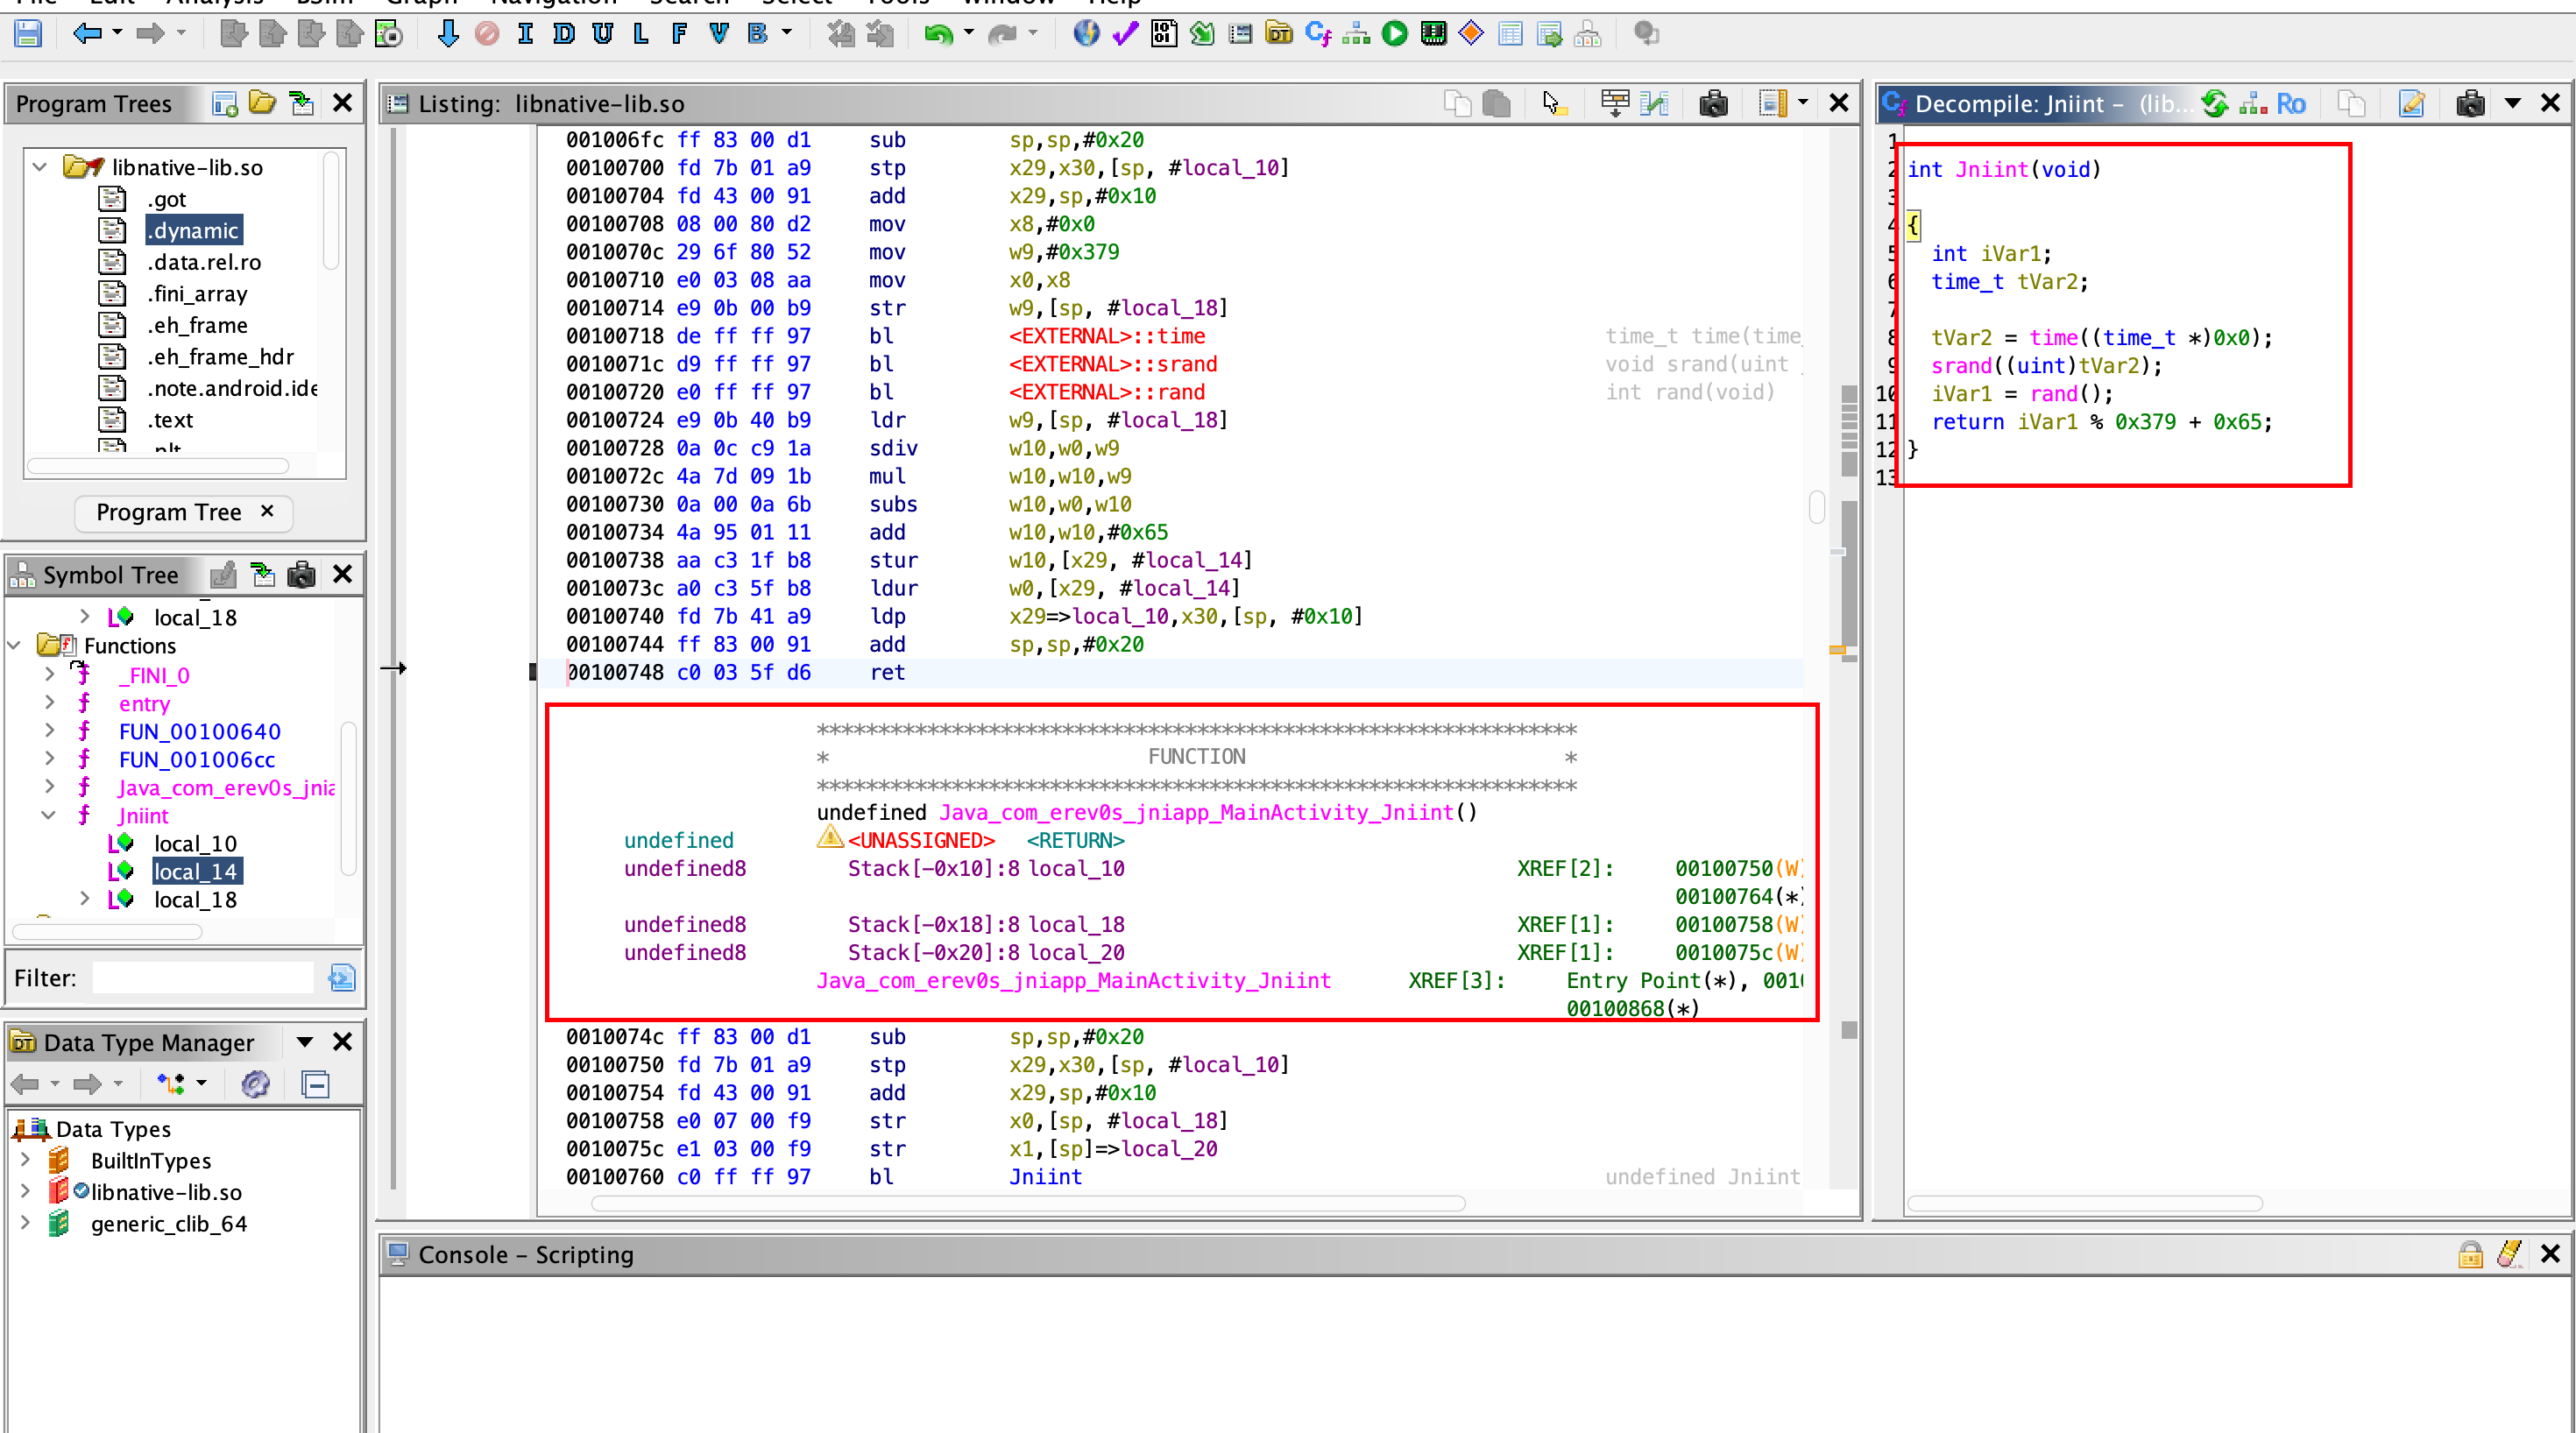Collapse the libnative-lib.so tree node
Image resolution: width=2576 pixels, height=1433 pixels.
[x=40, y=167]
